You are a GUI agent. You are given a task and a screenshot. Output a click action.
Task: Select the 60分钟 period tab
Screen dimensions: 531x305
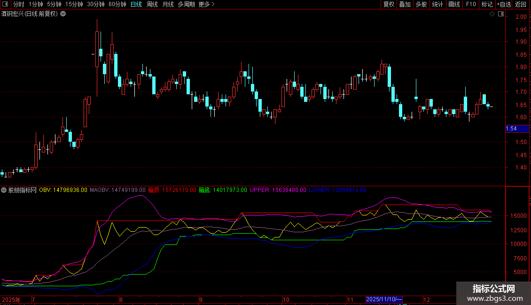117,5
